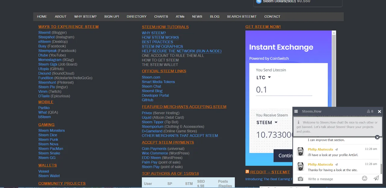Viewport: 386px width, 188px height.
Task: Open OTHER MERCHANTS THAT ACCEPT STEEM link
Action: tap(180, 136)
